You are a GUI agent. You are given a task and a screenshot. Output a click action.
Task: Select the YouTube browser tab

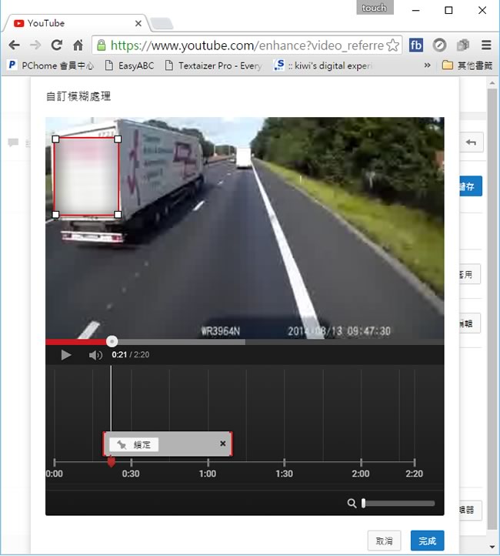[73, 23]
